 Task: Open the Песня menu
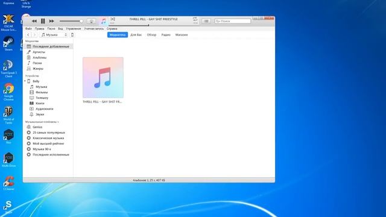[x=51, y=29]
